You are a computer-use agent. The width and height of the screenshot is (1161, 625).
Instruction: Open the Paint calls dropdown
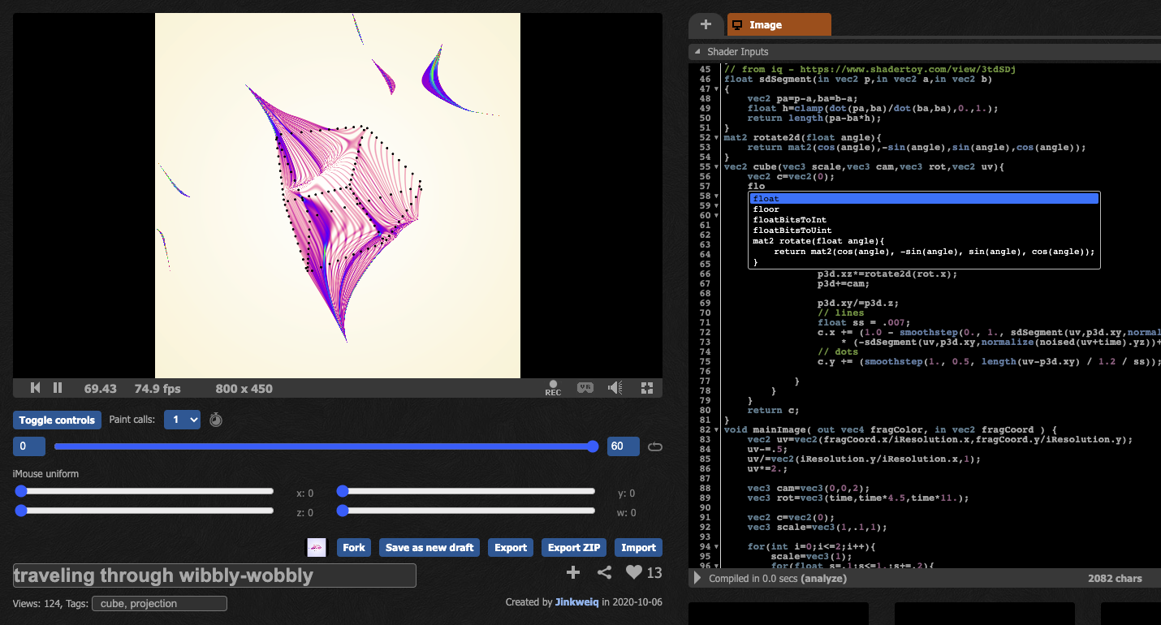click(182, 420)
